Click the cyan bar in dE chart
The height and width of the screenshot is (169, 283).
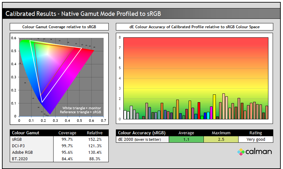point(208,115)
